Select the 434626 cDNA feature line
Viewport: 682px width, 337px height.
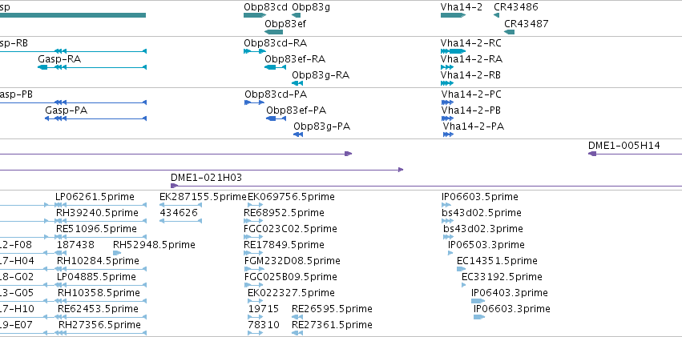click(x=180, y=221)
